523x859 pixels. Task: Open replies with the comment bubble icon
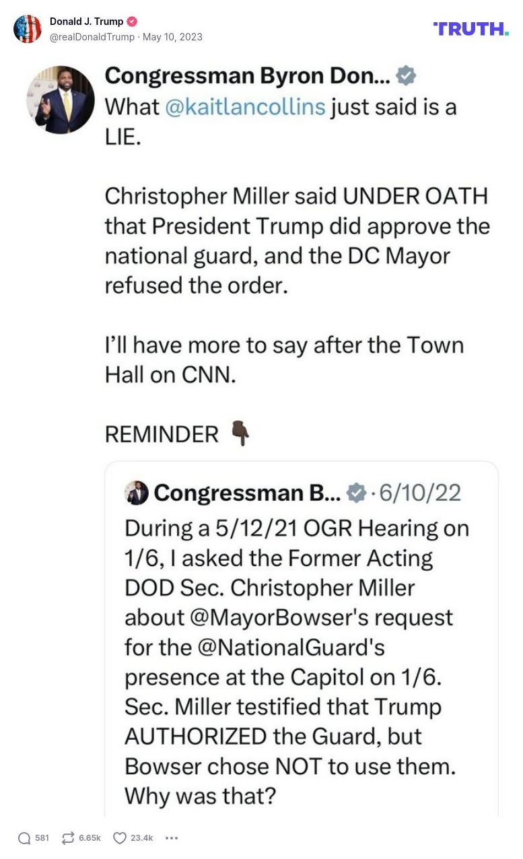tap(24, 838)
